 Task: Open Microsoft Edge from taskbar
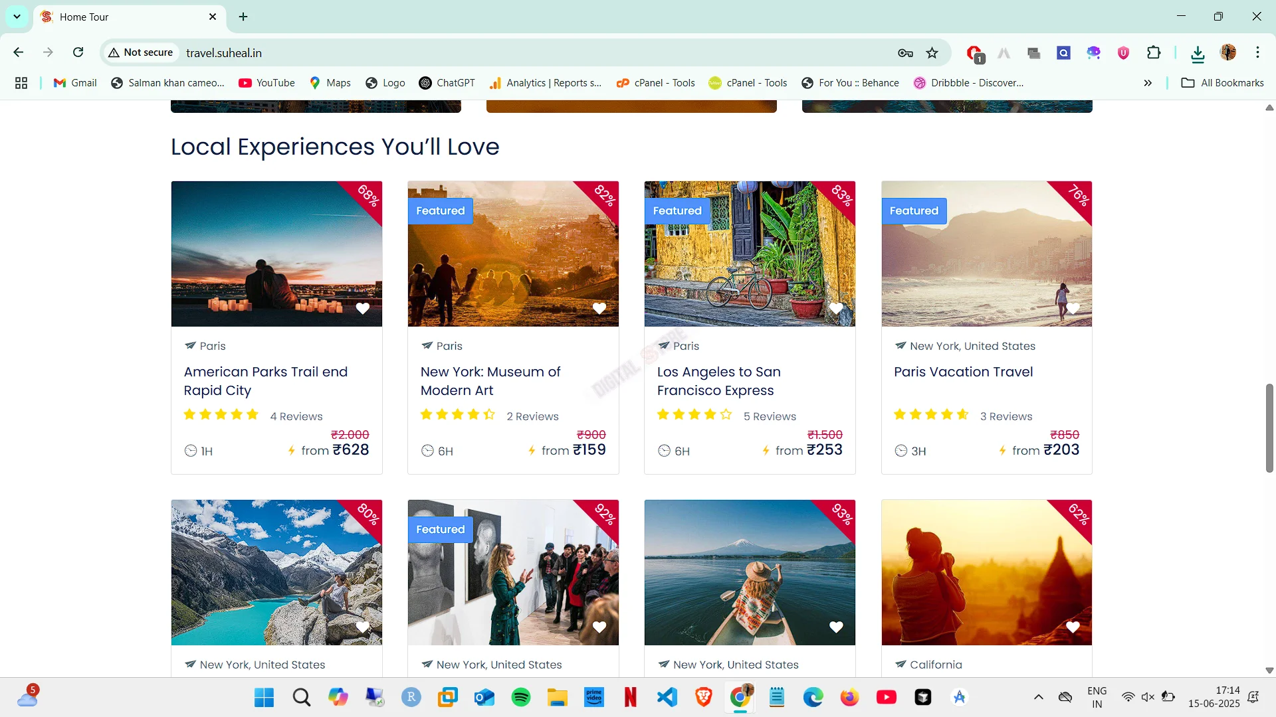tap(813, 697)
